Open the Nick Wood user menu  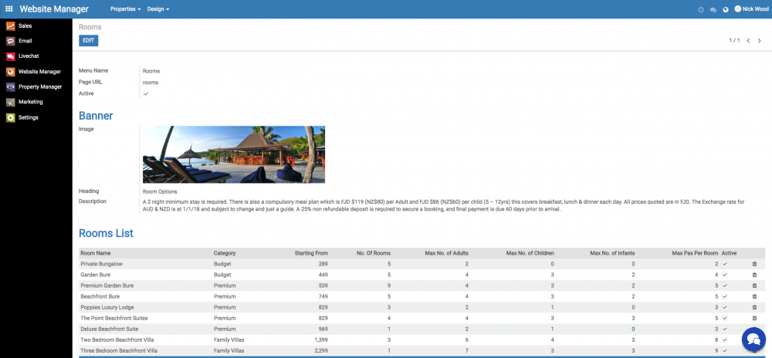click(x=751, y=8)
